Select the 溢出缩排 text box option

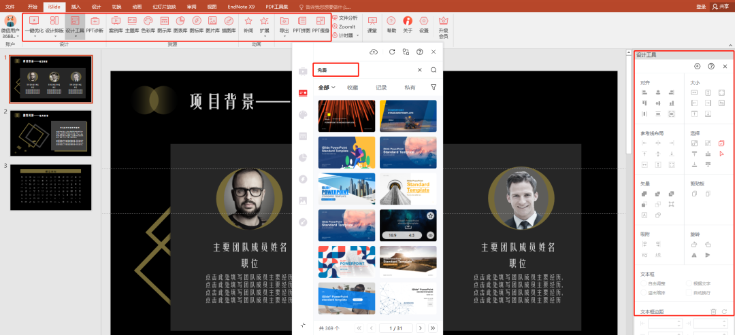pyautogui.click(x=653, y=292)
